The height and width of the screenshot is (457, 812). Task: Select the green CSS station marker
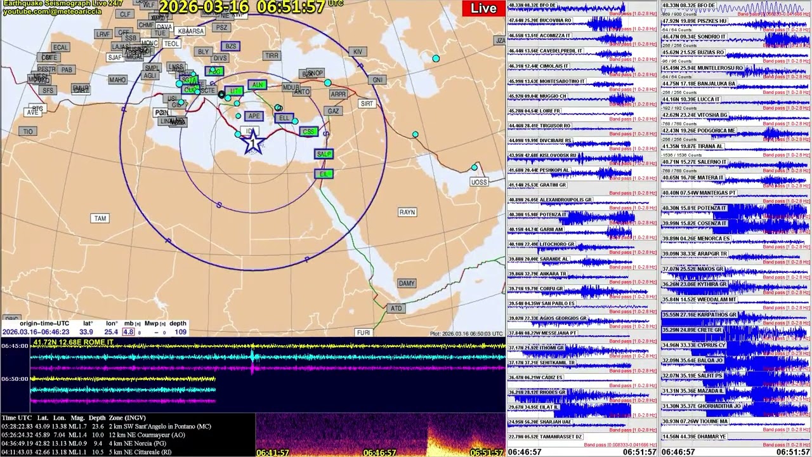[309, 132]
